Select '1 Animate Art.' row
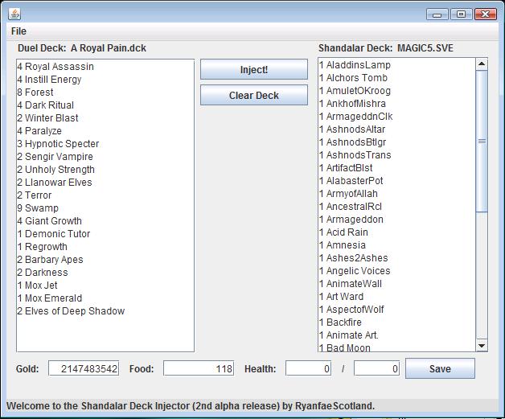Viewport: 505px width, 419px height. (396, 335)
